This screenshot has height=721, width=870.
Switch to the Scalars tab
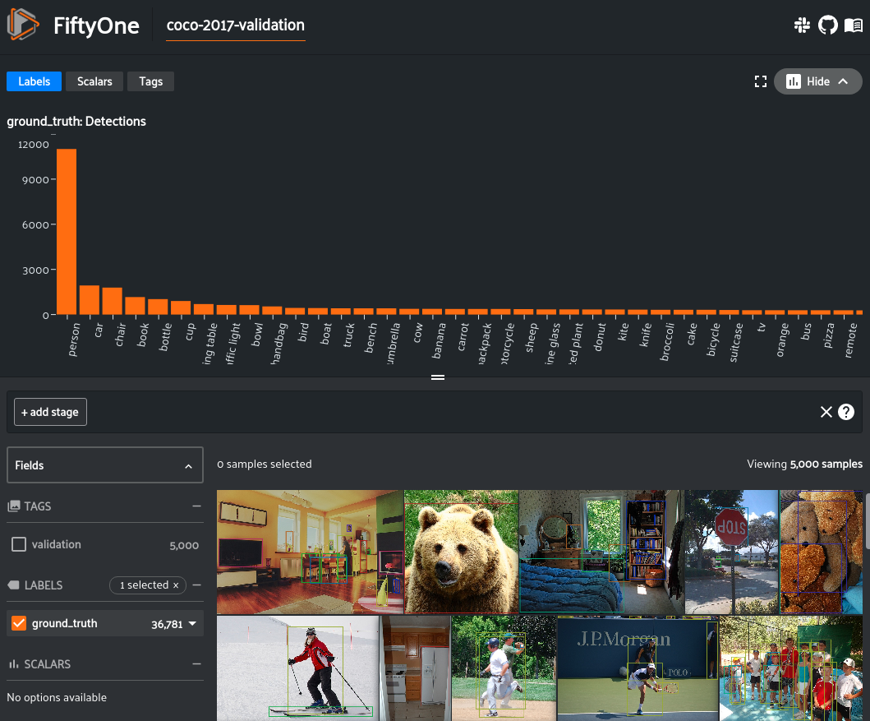pos(94,81)
